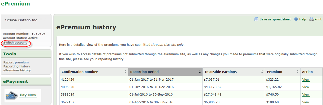The height and width of the screenshot is (105, 323).
Task: Follow the inline reporting history link
Action: pos(111,59)
